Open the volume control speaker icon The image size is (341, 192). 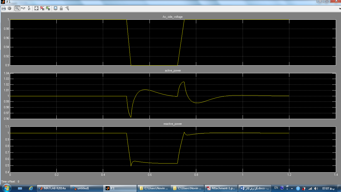click(316, 188)
